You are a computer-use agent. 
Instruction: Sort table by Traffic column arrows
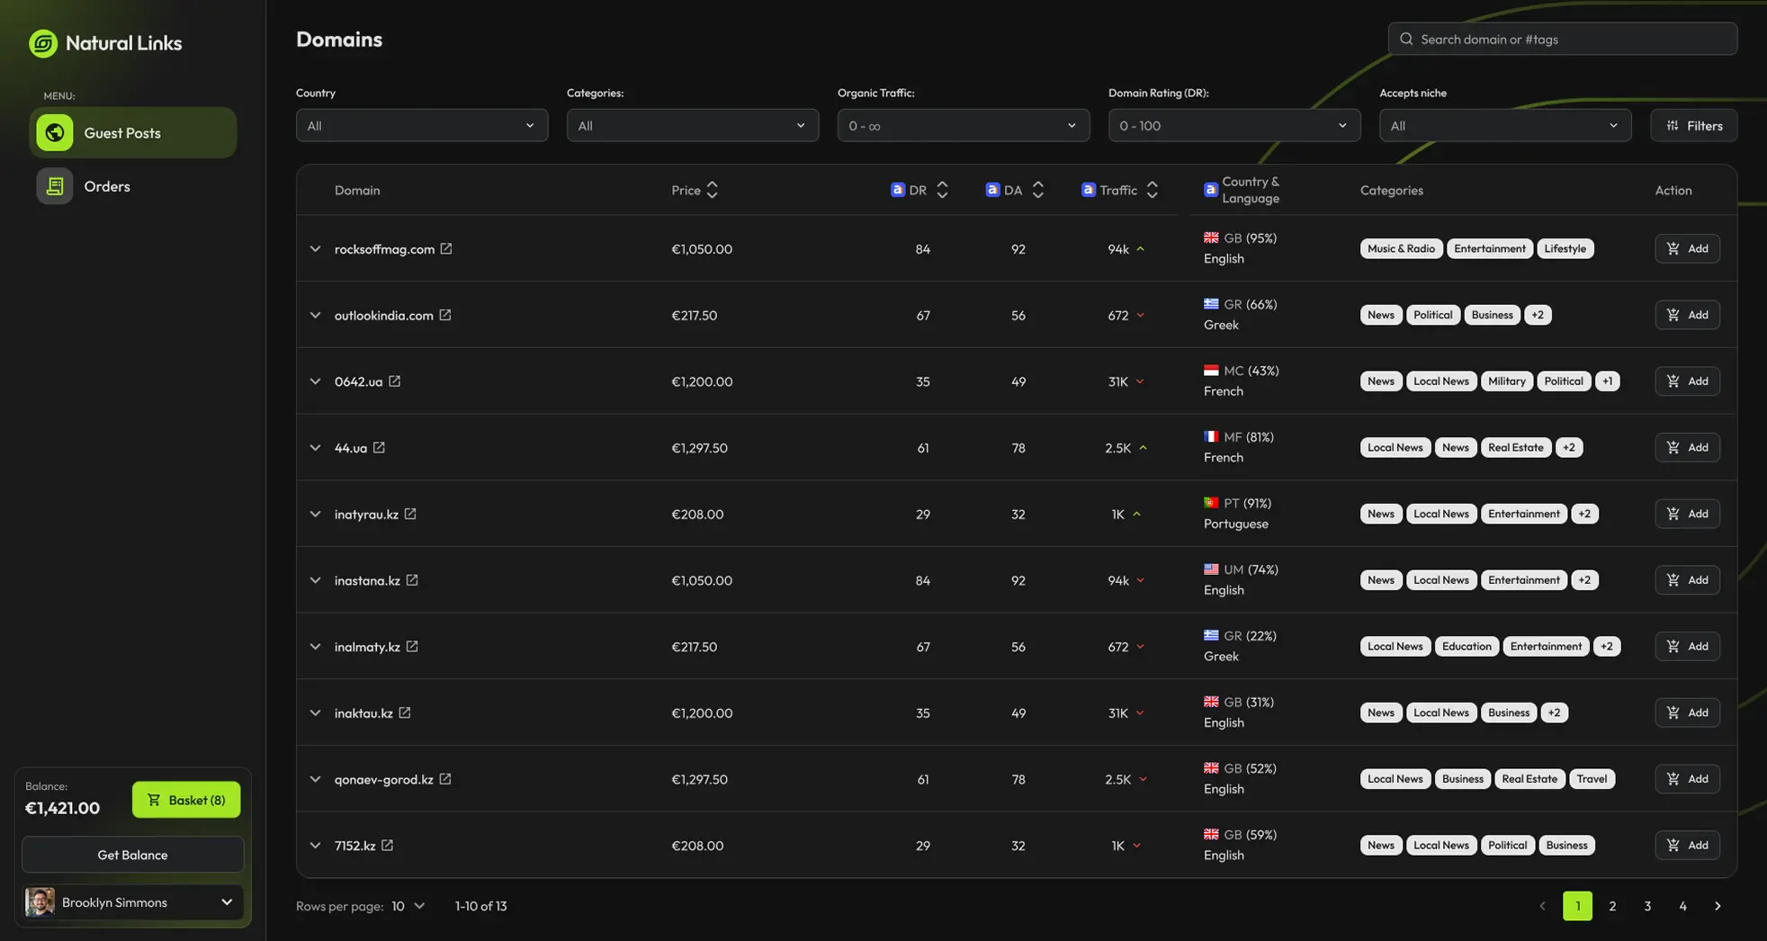coord(1152,190)
